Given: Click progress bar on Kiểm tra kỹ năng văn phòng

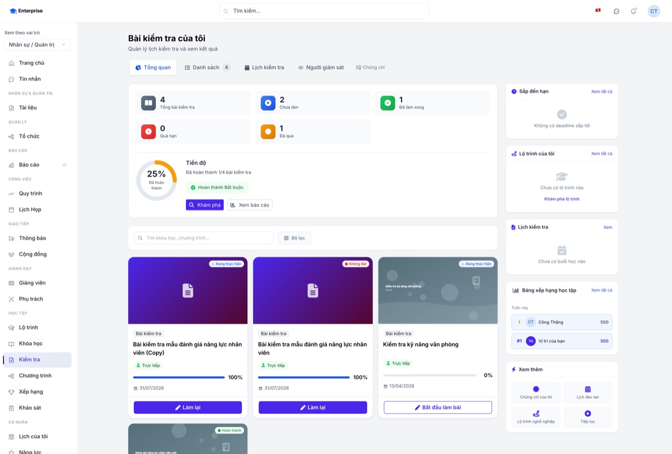Looking at the screenshot, I should (x=430, y=375).
